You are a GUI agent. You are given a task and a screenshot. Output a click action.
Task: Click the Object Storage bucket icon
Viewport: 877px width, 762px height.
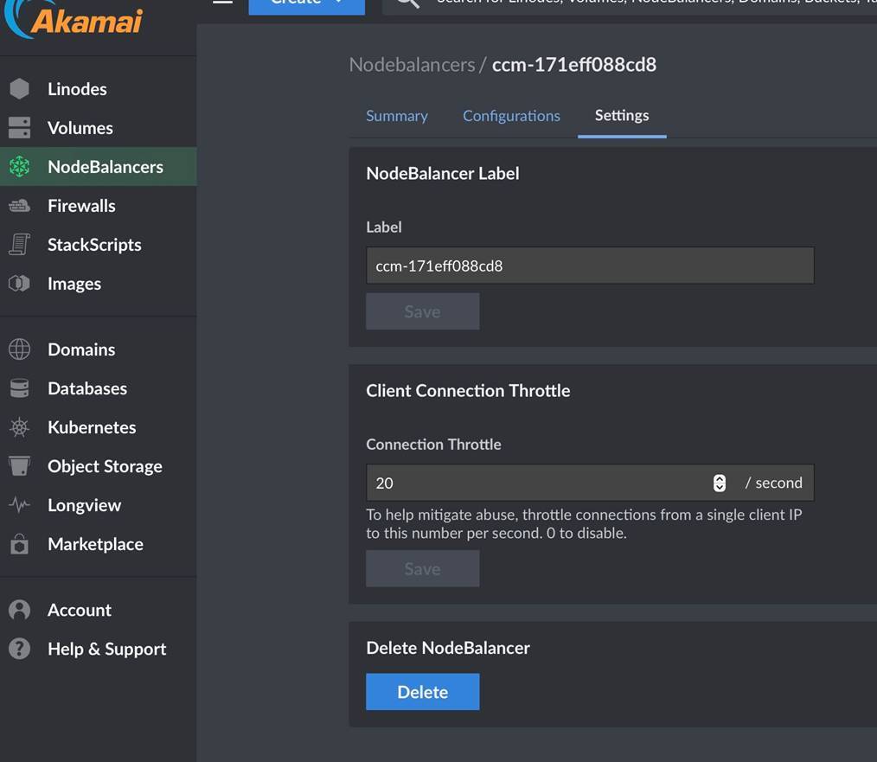pyautogui.click(x=19, y=466)
